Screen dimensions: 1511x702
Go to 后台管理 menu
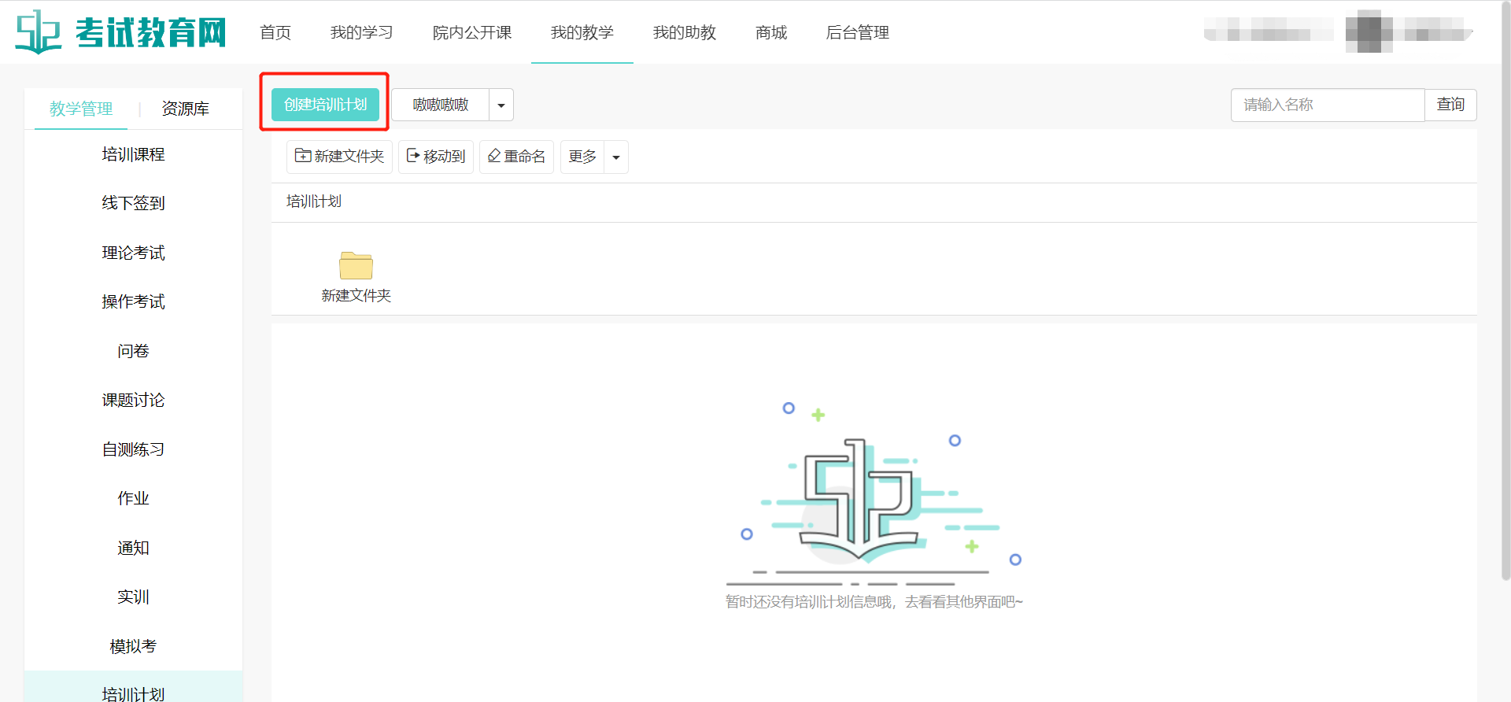click(x=858, y=32)
